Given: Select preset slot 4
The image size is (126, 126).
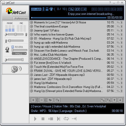Looking at the screenshot, I should [113, 9].
